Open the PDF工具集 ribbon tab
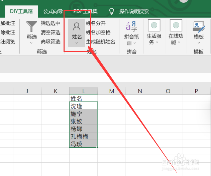211x176 pixels. pos(85,11)
